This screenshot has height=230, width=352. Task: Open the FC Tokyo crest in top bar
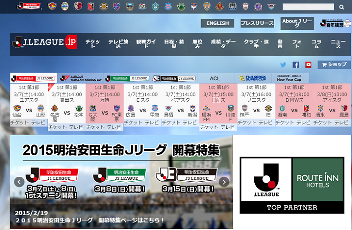(x=117, y=6)
